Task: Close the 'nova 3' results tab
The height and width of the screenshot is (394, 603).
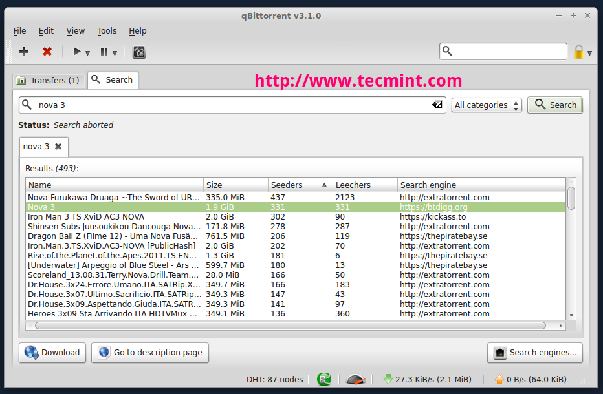Action: point(58,147)
